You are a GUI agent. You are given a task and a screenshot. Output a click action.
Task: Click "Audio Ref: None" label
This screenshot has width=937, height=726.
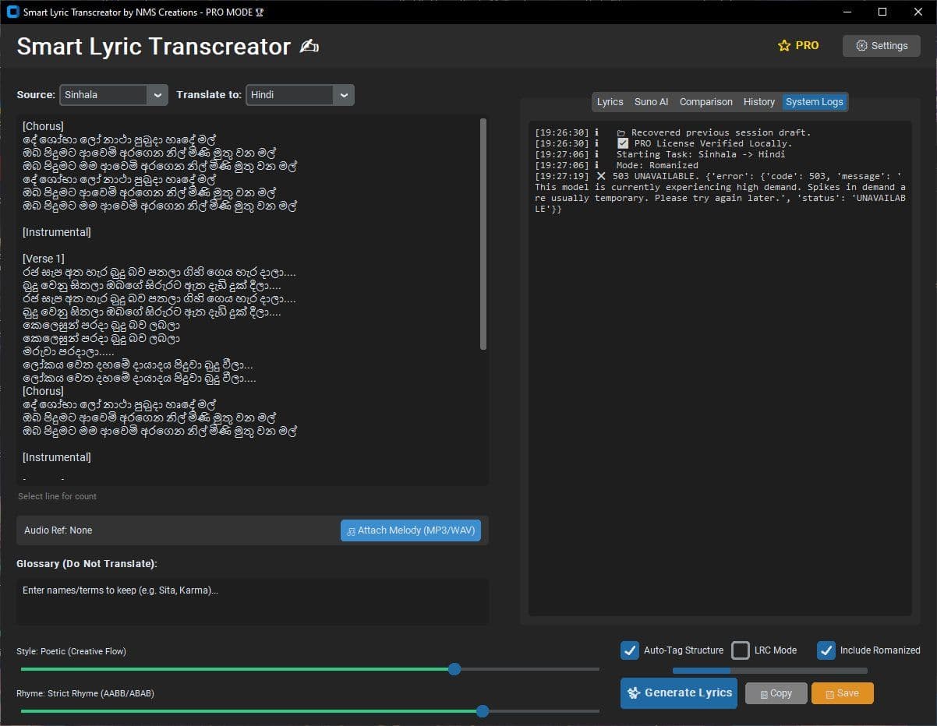pos(58,530)
